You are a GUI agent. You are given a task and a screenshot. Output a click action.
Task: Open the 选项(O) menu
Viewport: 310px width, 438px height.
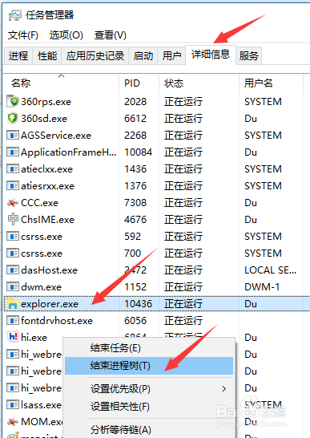pos(66,35)
